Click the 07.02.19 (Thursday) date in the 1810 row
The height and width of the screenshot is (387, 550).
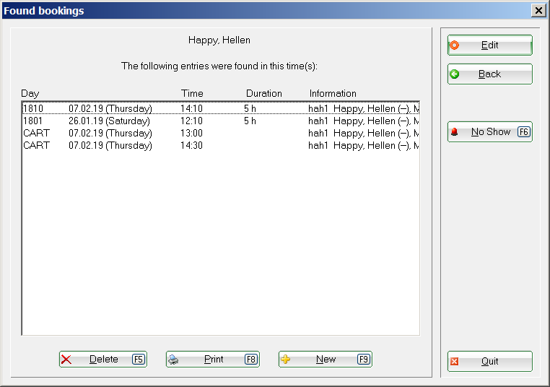(x=110, y=108)
